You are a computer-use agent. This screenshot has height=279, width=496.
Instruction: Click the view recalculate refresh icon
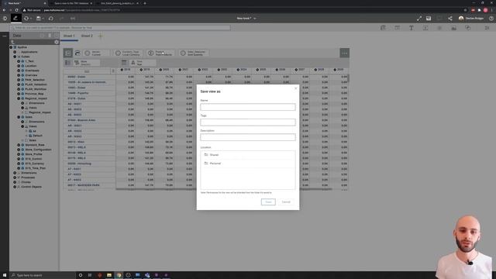click(x=77, y=53)
